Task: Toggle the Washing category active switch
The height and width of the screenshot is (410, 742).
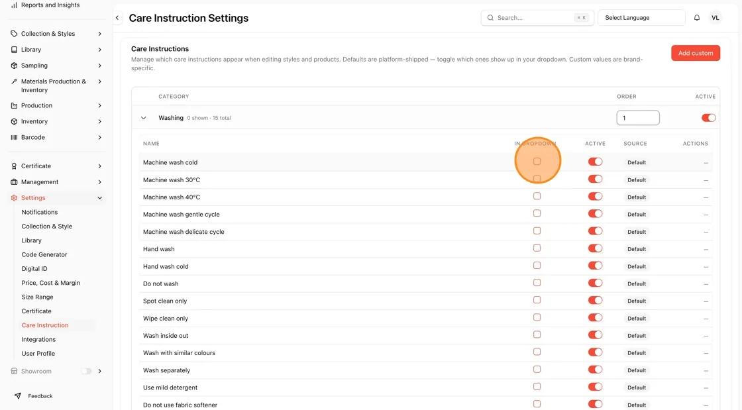Action: click(x=708, y=118)
